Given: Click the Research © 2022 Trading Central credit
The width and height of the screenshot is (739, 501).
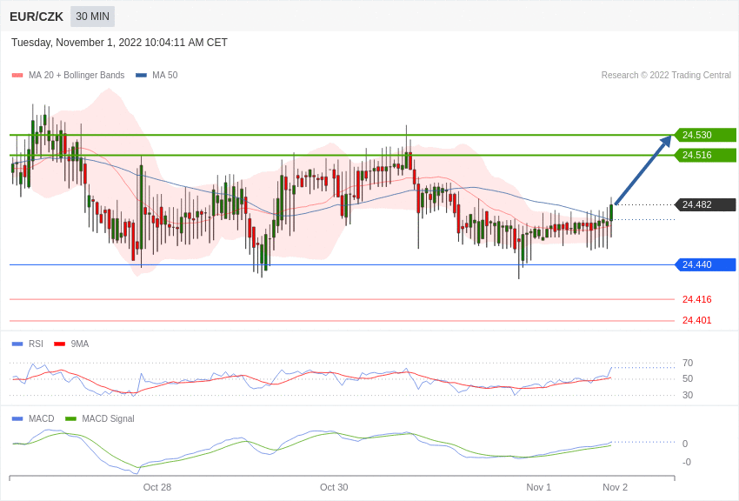Looking at the screenshot, I should tap(666, 75).
